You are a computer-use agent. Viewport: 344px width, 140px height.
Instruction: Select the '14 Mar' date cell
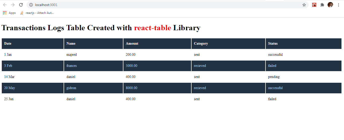[x=33, y=77]
